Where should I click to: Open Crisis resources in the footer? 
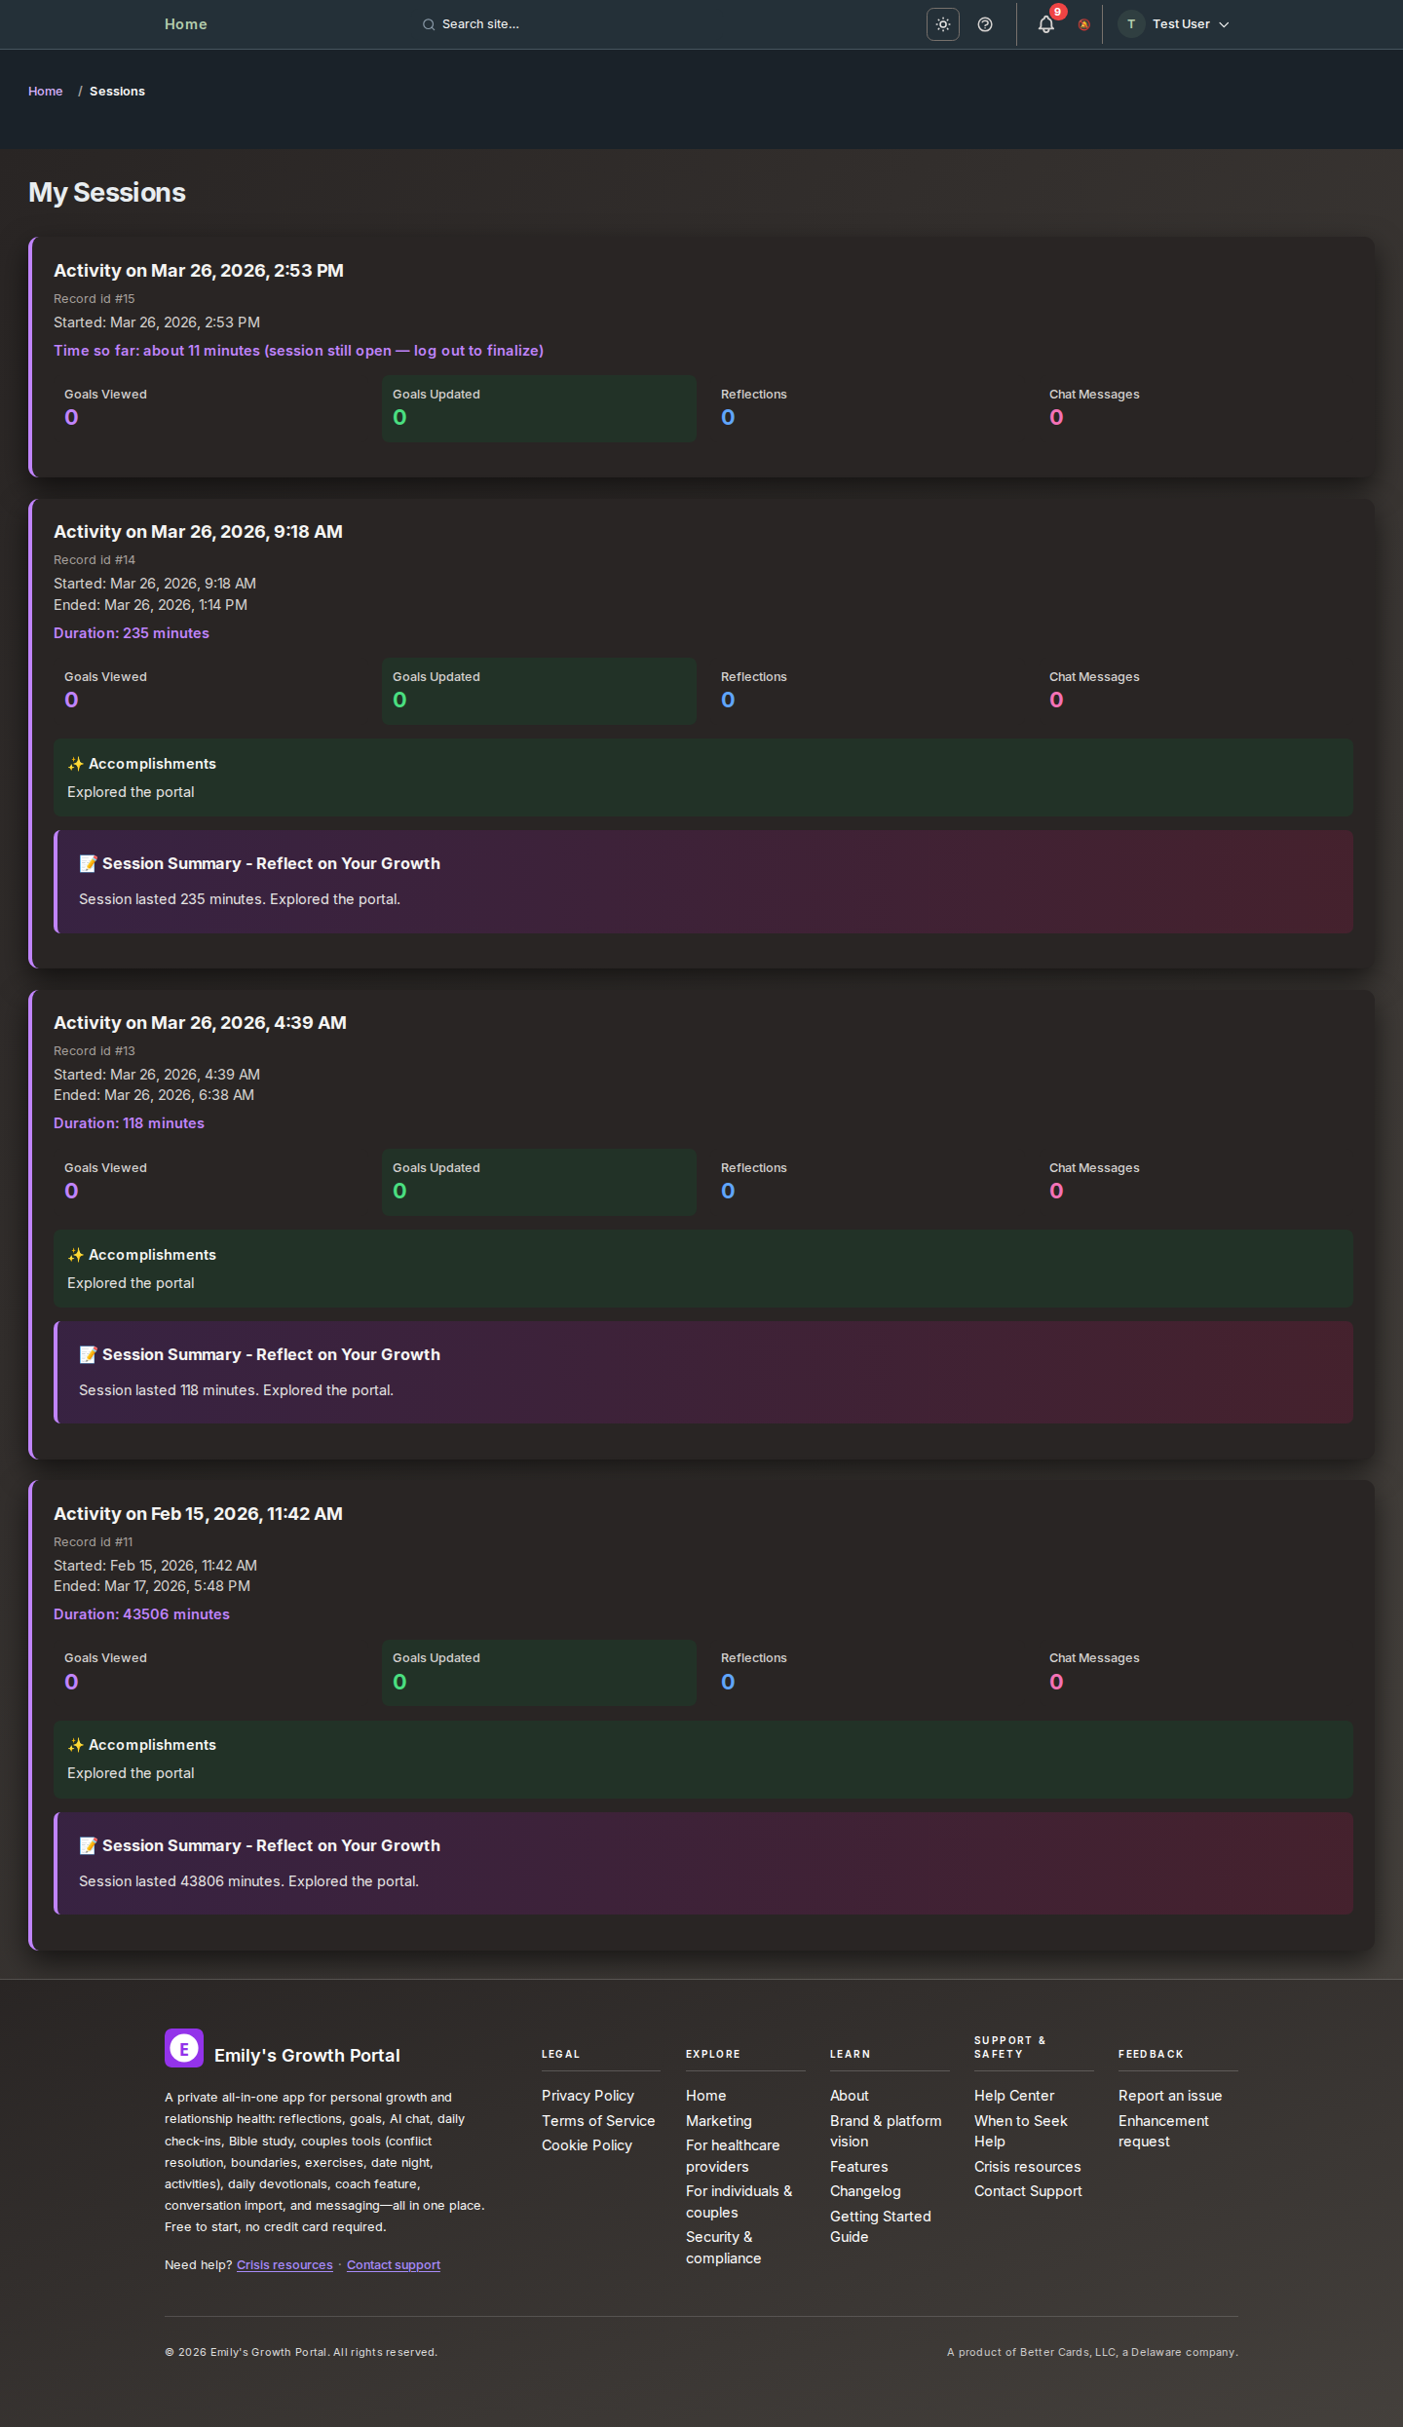(284, 2264)
